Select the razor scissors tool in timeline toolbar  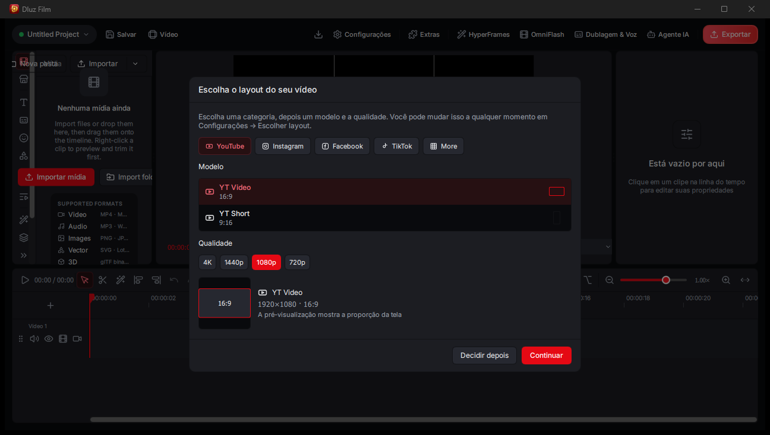click(103, 280)
